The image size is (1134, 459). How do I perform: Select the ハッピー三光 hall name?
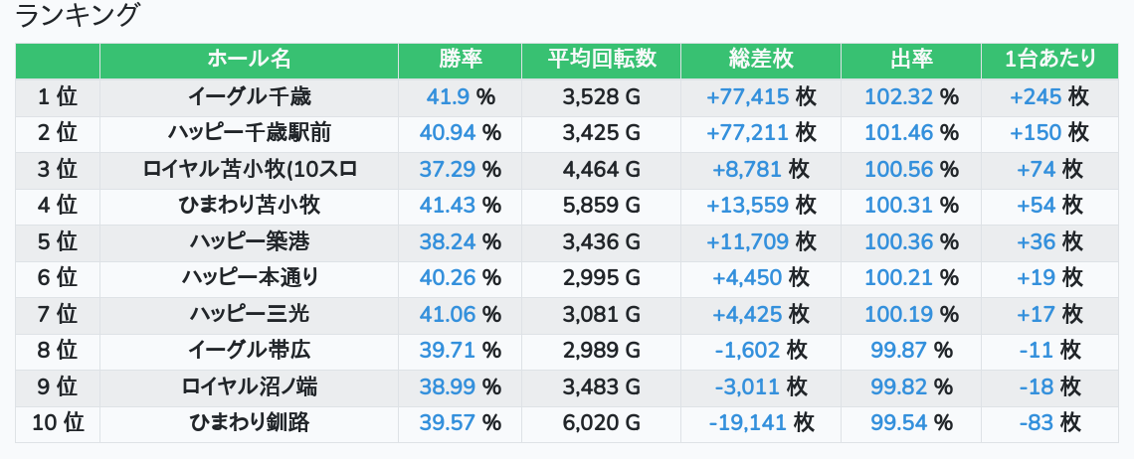pyautogui.click(x=249, y=314)
